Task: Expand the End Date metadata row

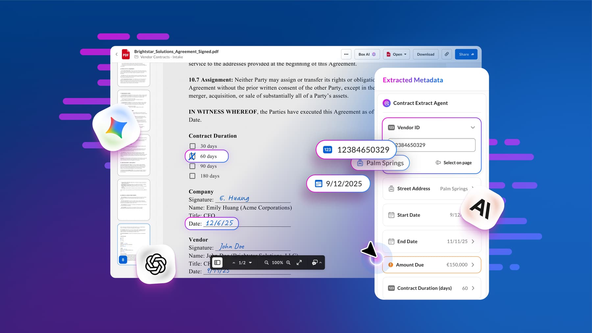Action: pyautogui.click(x=473, y=241)
